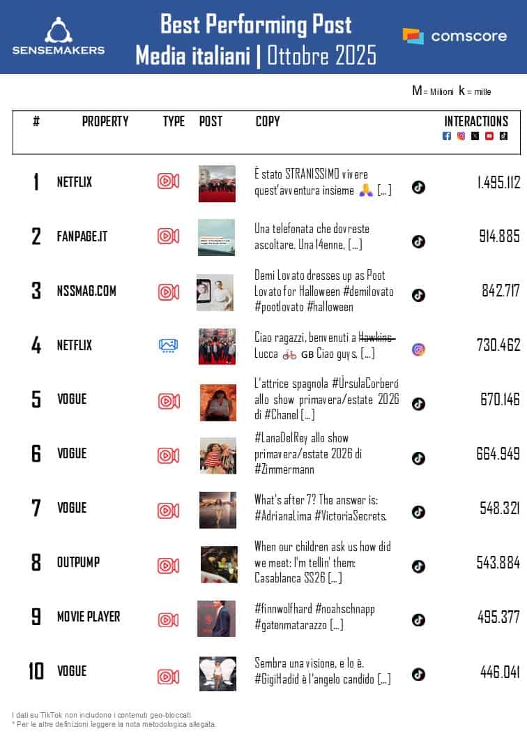The height and width of the screenshot is (738, 527).
Task: Click the X icon under the Interactions header
Action: 475,136
